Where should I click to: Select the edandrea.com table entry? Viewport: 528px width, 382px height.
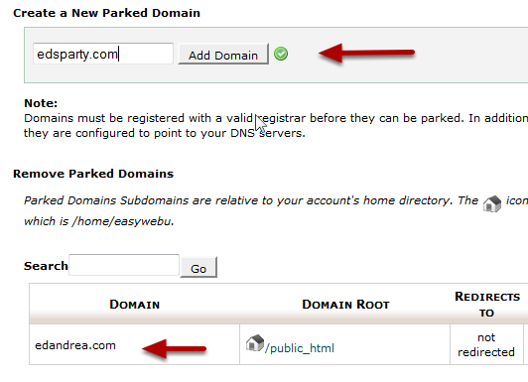click(x=75, y=345)
